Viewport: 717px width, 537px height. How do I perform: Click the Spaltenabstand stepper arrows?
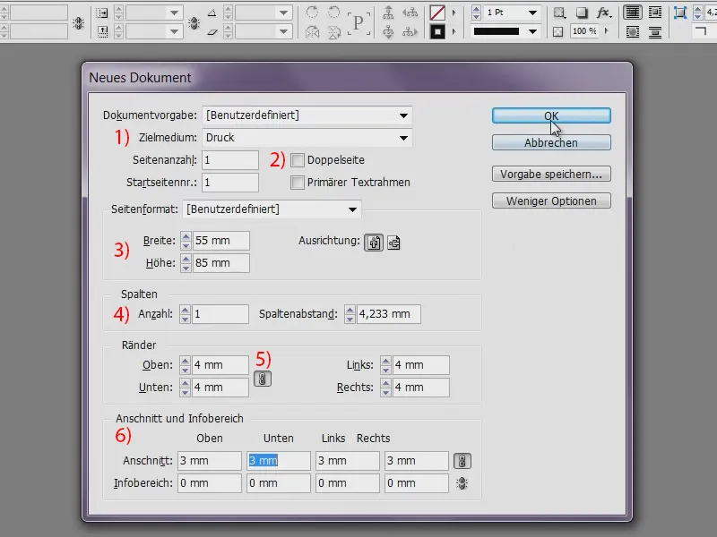[350, 314]
